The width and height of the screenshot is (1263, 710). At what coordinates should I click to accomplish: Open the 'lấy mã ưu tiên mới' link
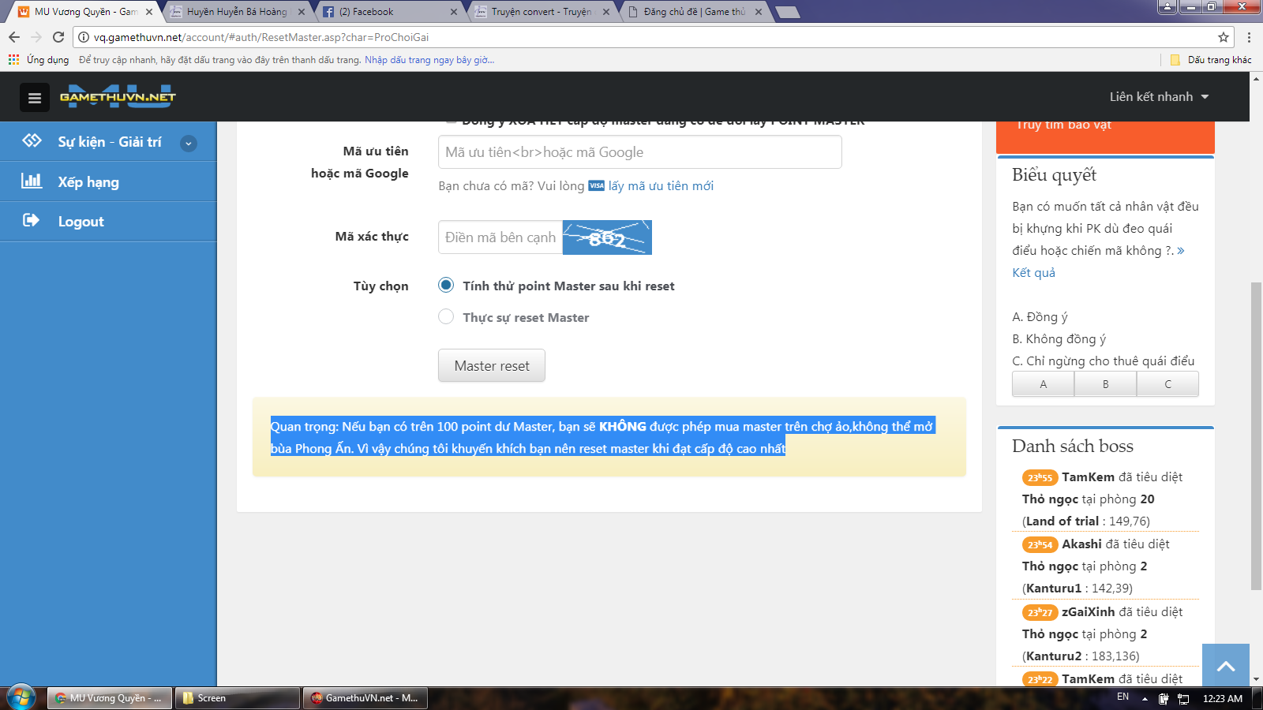(660, 186)
